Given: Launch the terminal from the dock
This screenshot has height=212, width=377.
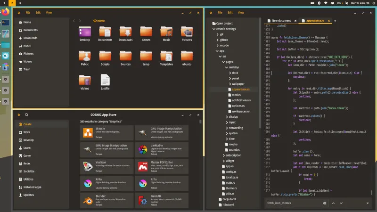Looking at the screenshot, I should tap(5, 23).
